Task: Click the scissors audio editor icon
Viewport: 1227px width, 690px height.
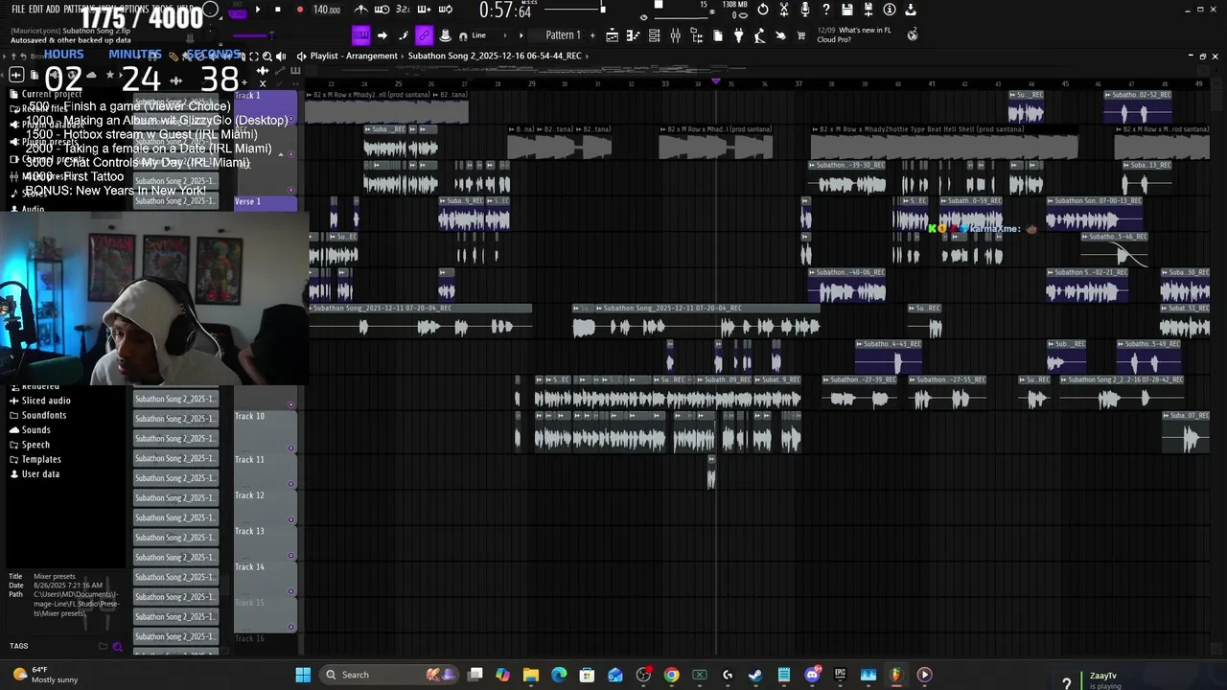Action: [783, 10]
